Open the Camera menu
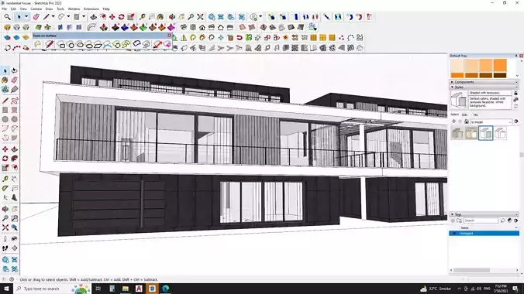Viewport: 524px width, 294px height. pyautogui.click(x=36, y=9)
